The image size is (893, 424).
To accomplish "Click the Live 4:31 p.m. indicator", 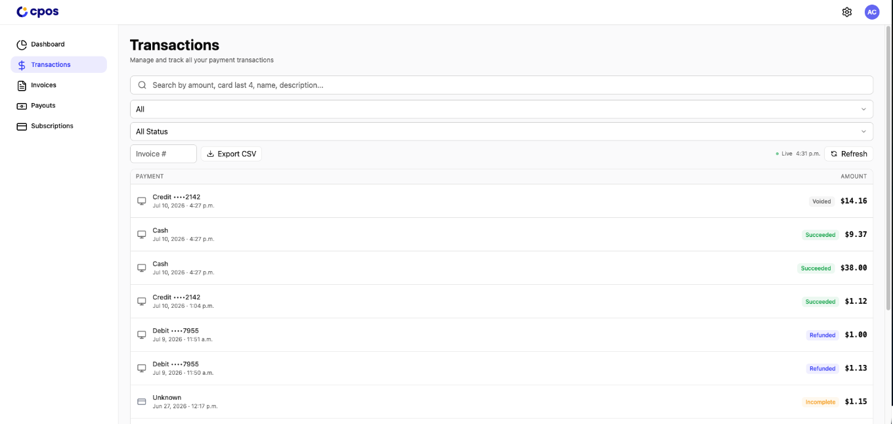I will [798, 154].
